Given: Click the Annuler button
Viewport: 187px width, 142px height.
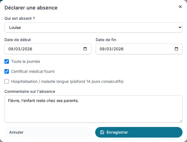Looking at the screenshot, I should point(48,132).
